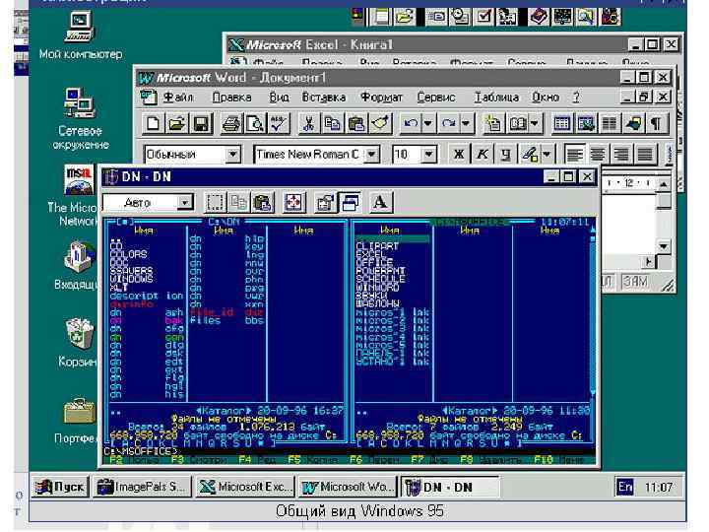Click the Font 'A' icon in DN toolbar

tap(380, 202)
